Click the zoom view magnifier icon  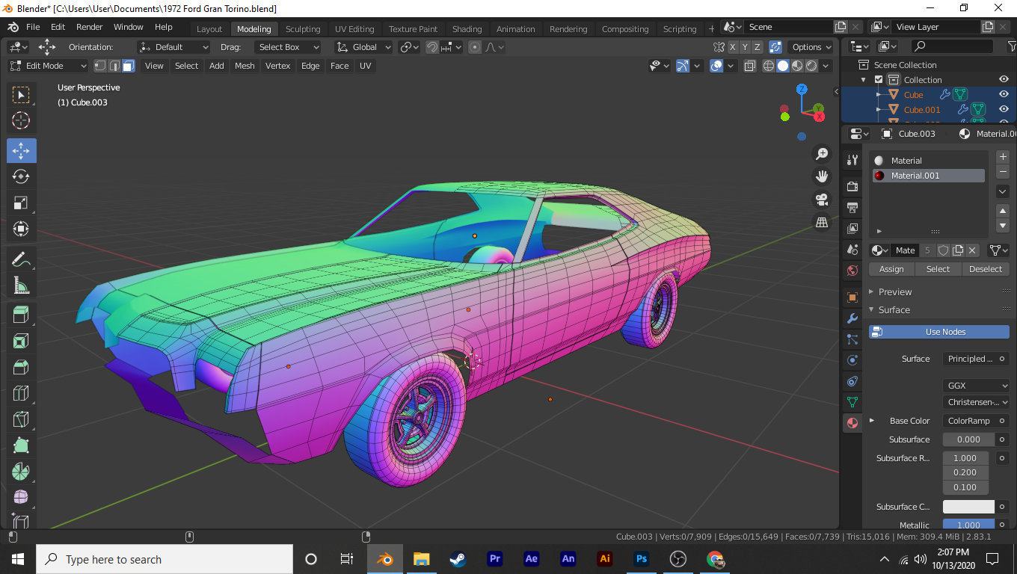pos(822,154)
